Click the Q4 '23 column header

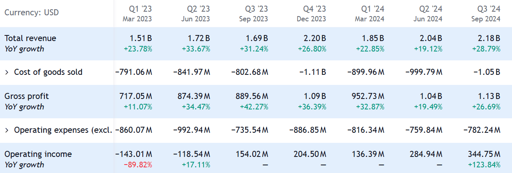click(312, 13)
